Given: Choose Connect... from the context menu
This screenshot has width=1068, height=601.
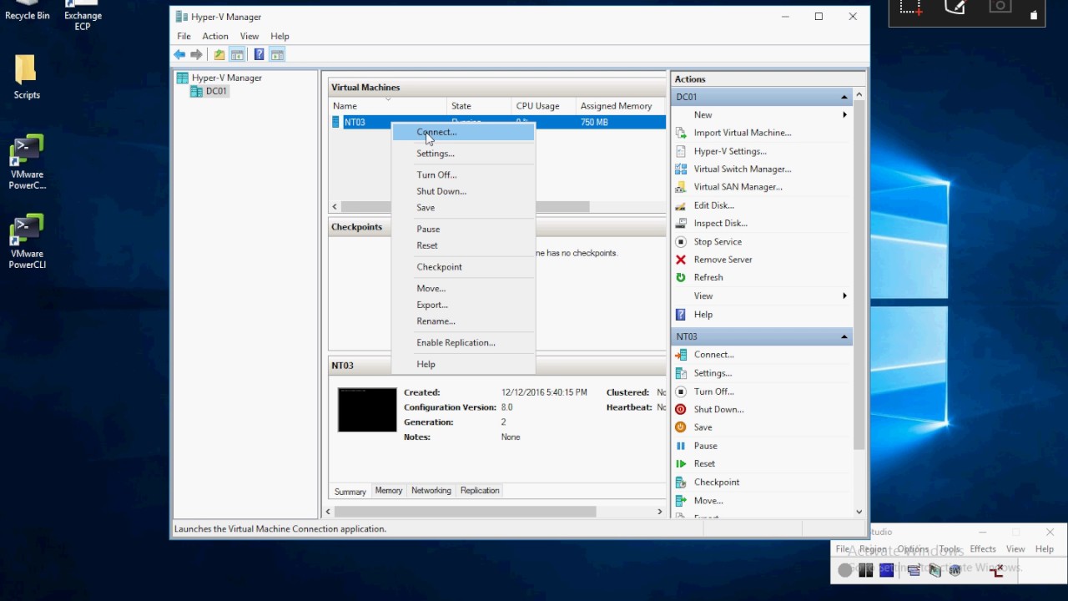Looking at the screenshot, I should point(436,132).
